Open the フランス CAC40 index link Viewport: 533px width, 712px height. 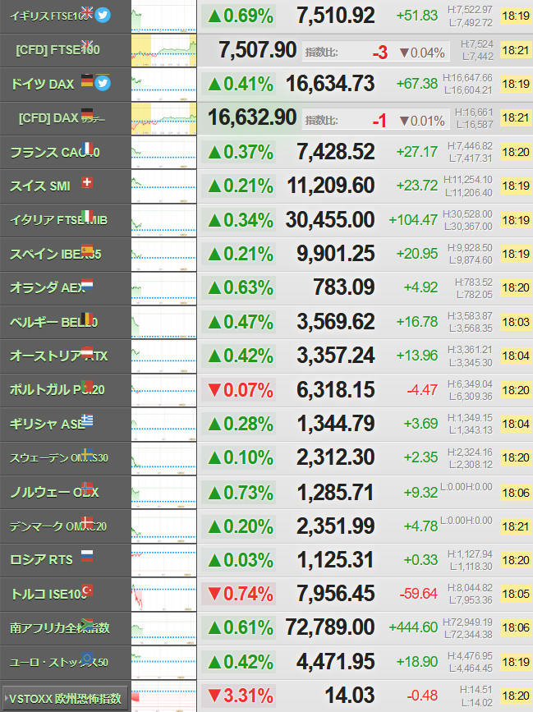pyautogui.click(x=54, y=153)
